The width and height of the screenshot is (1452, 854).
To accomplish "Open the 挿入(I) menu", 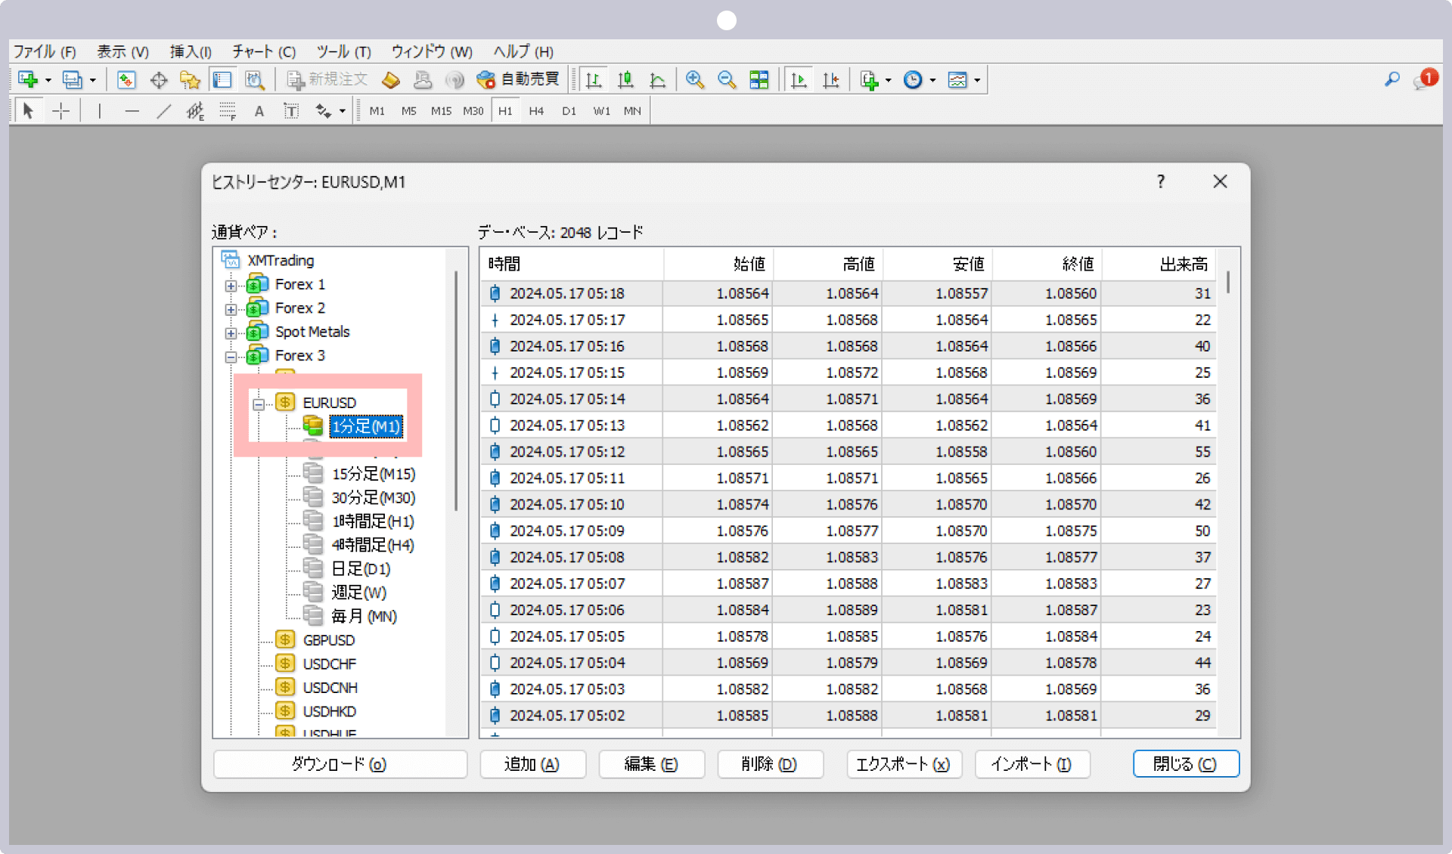I will pos(190,51).
